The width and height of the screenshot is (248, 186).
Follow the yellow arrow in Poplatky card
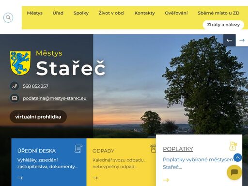(x=166, y=180)
